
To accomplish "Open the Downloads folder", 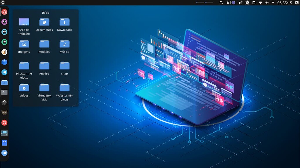I will [64, 25].
